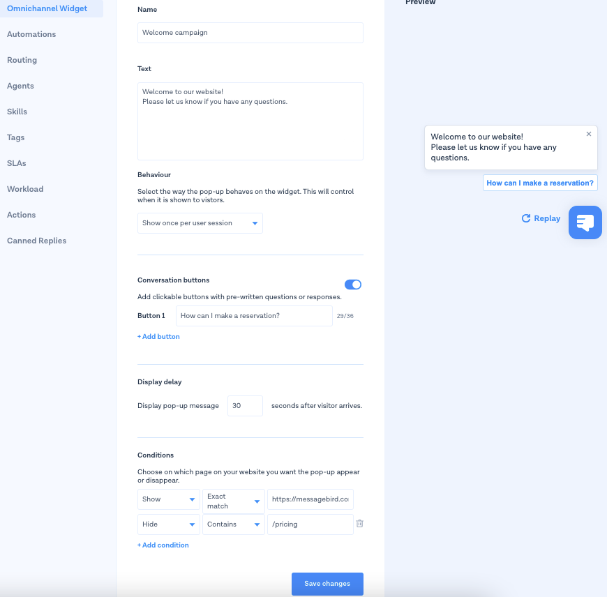Click the How can I make a reservation? preview button
607x597 pixels.
tap(540, 183)
